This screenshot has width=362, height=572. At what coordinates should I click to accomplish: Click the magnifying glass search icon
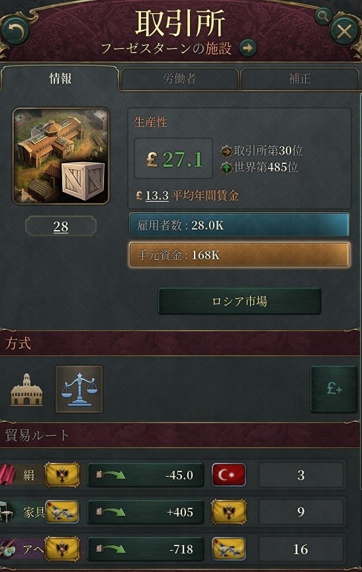pos(322,17)
